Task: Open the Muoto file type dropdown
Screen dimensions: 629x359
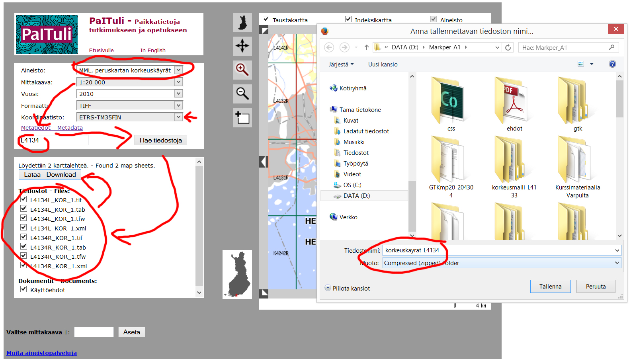Action: pos(617,263)
